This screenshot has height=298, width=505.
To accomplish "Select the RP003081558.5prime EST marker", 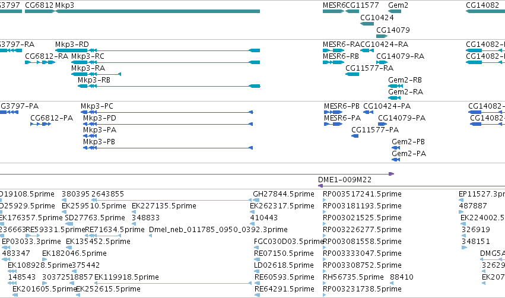I will [325, 248].
